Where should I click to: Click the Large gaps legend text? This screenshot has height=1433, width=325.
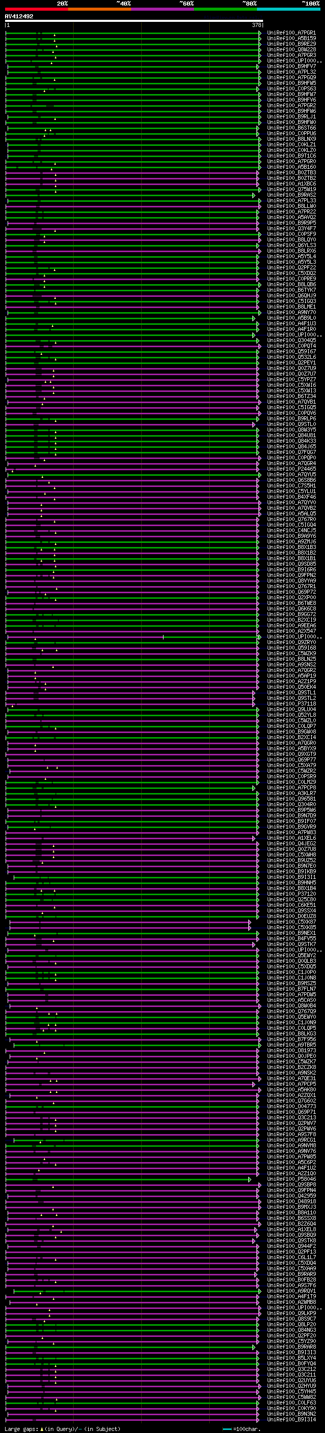[x=21, y=1428]
